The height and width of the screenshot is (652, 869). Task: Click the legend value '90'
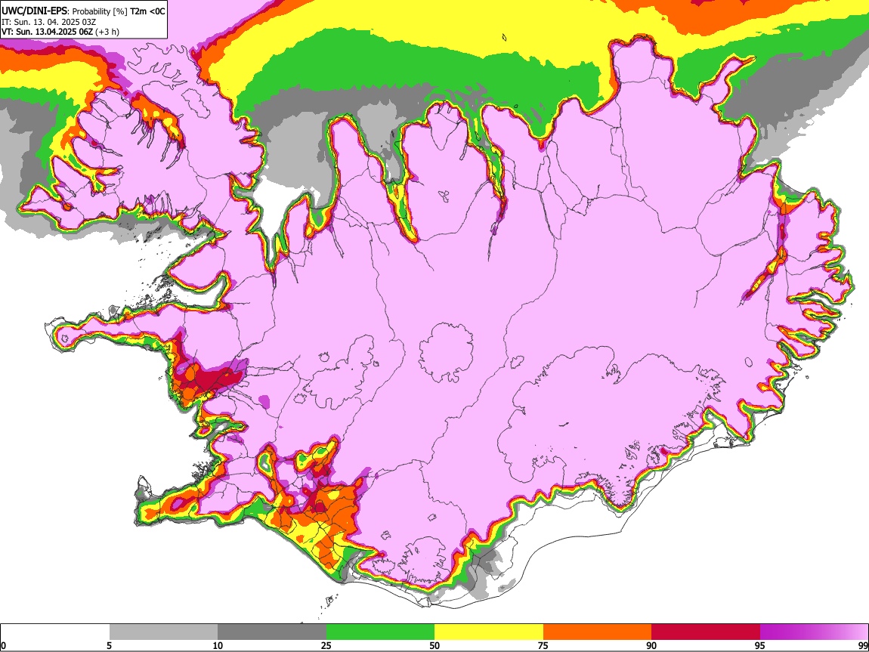[651, 646]
